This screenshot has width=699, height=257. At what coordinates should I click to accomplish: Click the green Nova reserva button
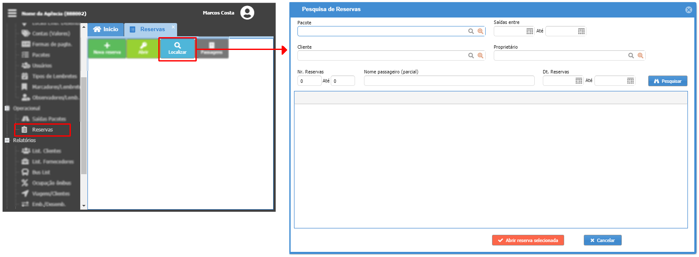pos(107,49)
